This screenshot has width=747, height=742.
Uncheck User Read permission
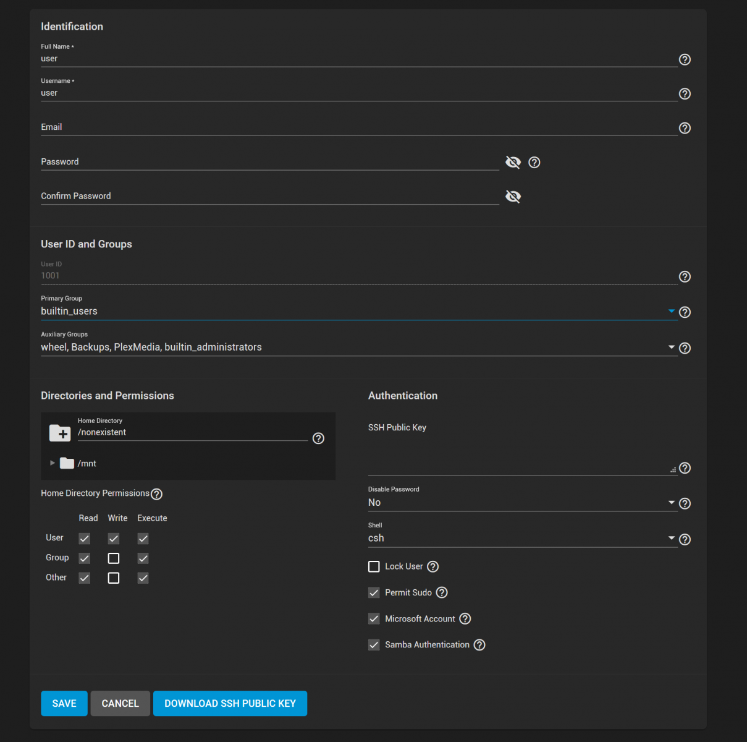pyautogui.click(x=85, y=539)
